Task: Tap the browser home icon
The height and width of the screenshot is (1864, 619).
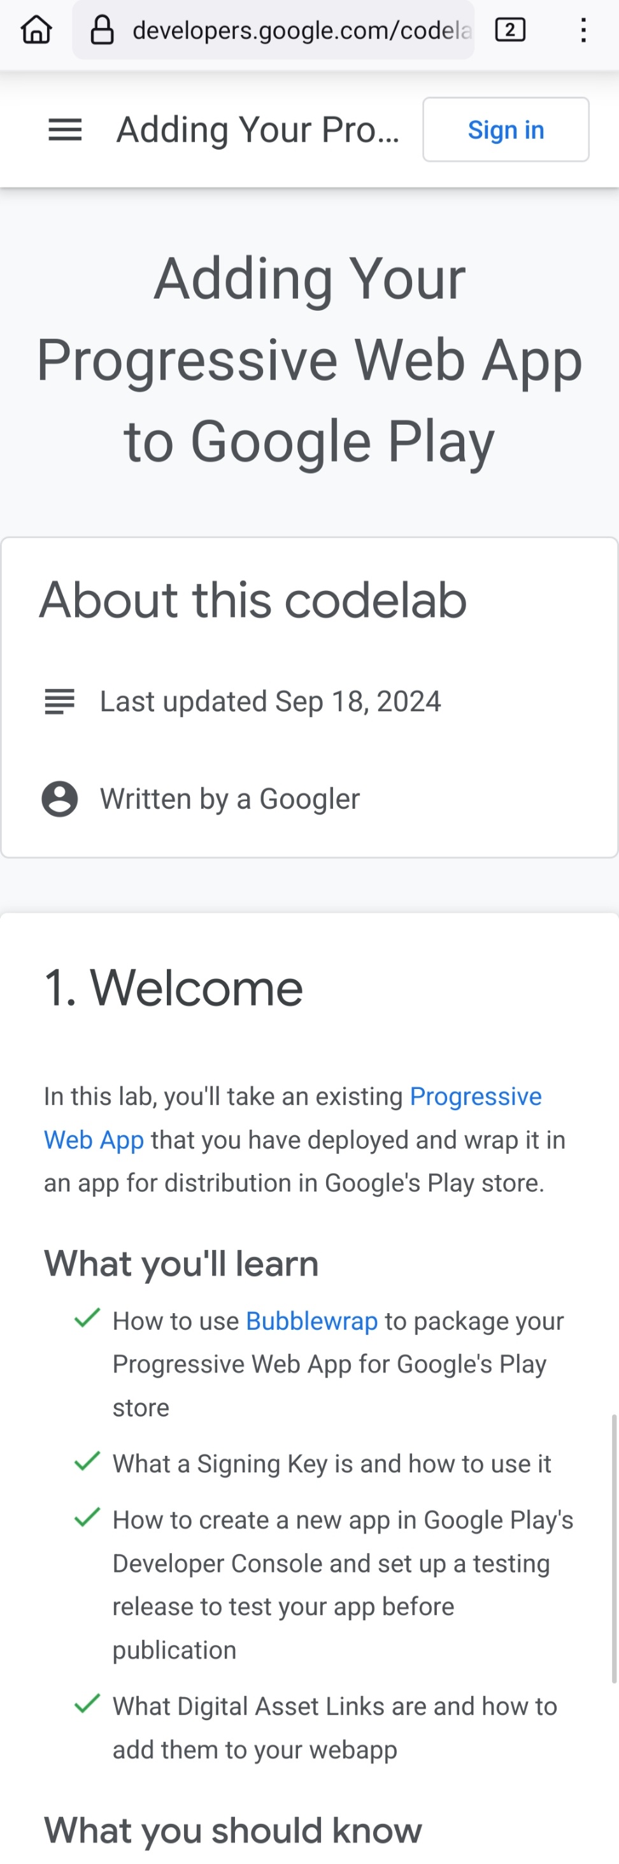Action: (x=36, y=31)
